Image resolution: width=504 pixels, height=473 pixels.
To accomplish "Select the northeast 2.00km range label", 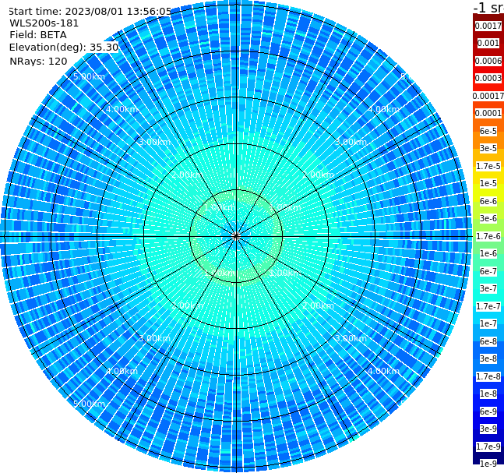I will pyautogui.click(x=319, y=175).
